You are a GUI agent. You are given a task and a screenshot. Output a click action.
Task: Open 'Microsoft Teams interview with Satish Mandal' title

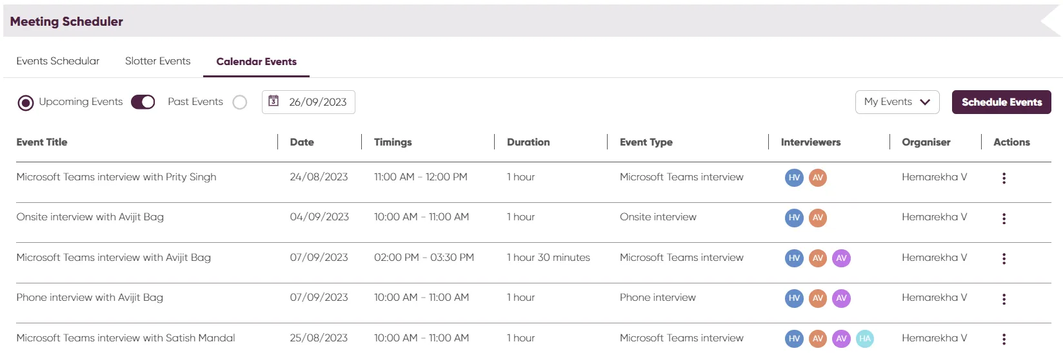pos(126,338)
